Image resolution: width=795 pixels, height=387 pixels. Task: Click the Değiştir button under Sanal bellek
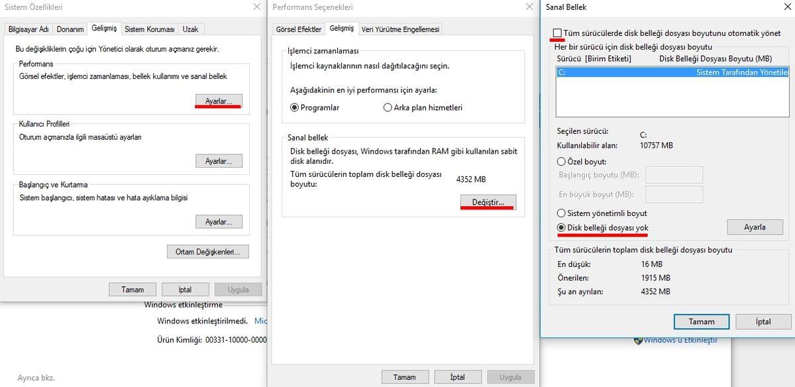488,201
